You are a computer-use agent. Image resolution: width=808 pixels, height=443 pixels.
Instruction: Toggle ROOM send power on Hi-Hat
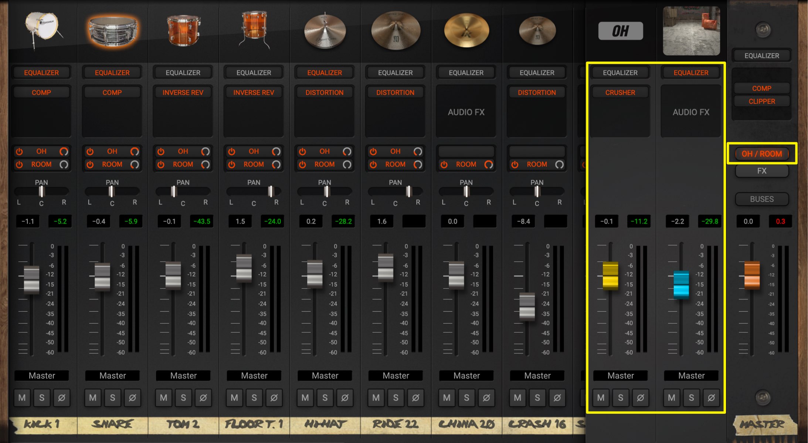point(302,164)
